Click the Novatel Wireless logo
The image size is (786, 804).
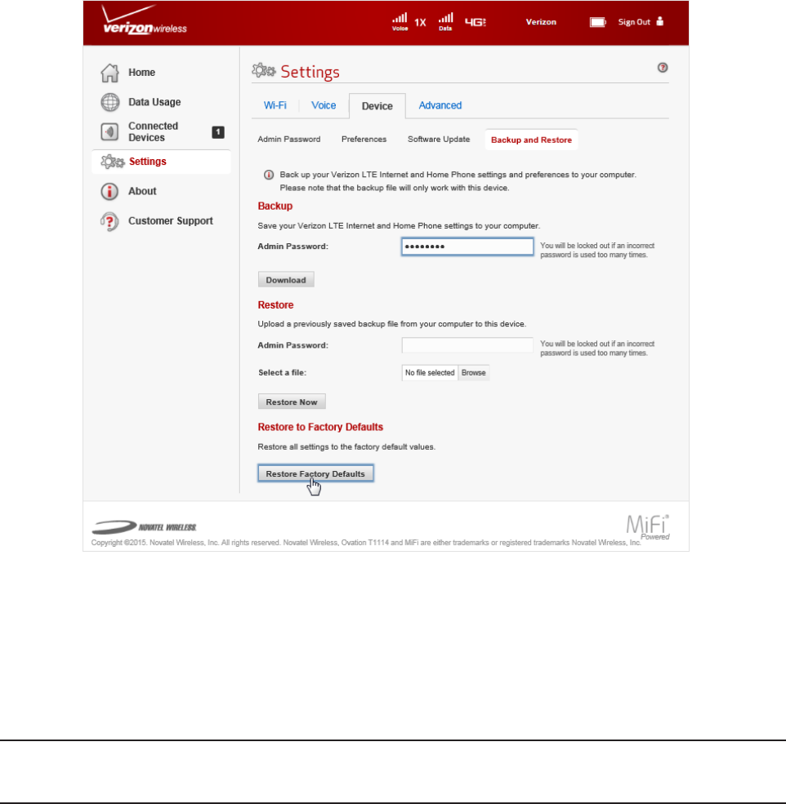[145, 526]
